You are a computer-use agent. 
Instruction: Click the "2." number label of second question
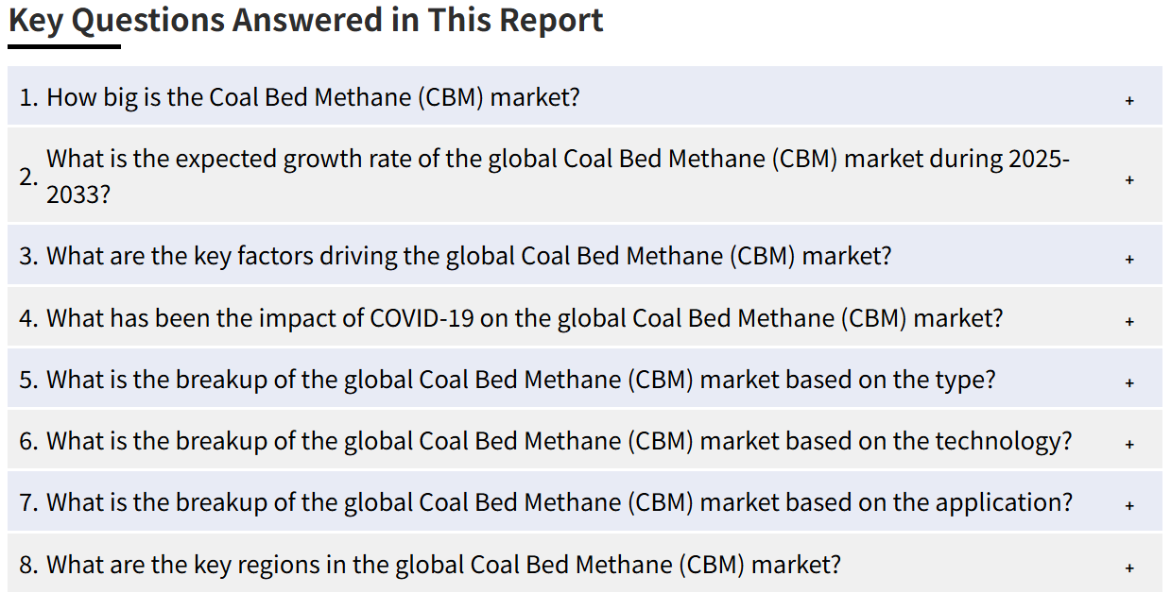(28, 178)
